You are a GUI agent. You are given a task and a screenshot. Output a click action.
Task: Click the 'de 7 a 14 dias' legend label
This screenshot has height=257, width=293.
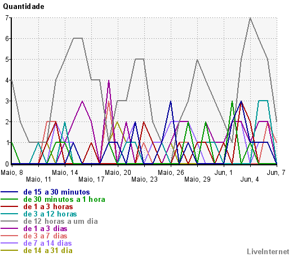coord(47,244)
